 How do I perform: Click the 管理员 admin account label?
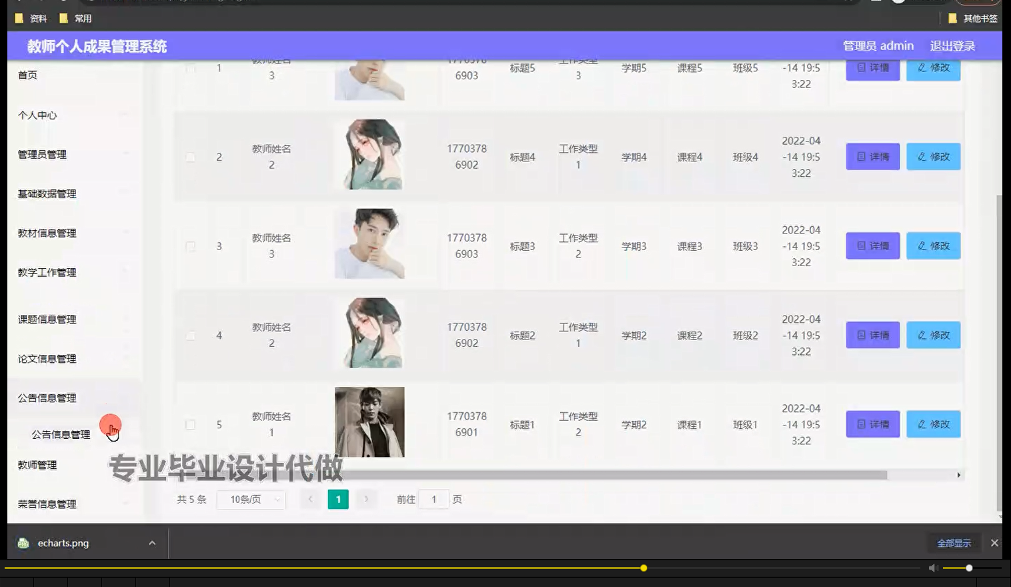[x=878, y=46]
